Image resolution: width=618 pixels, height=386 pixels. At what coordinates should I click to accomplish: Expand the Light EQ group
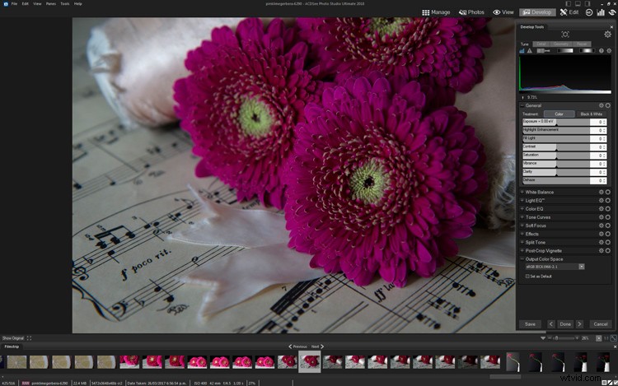coord(522,200)
